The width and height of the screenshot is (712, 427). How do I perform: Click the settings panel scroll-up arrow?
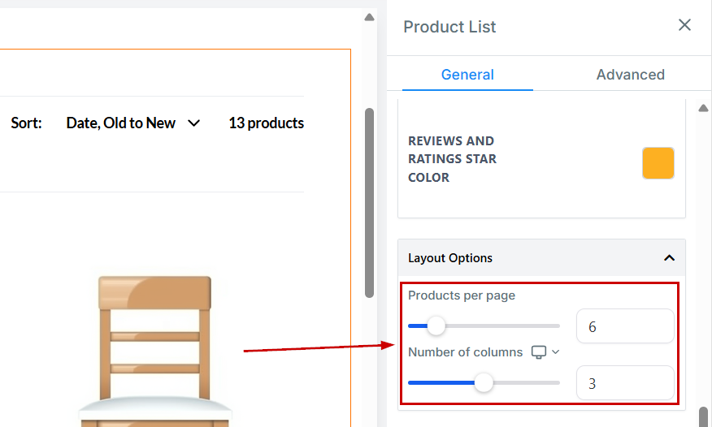[703, 108]
